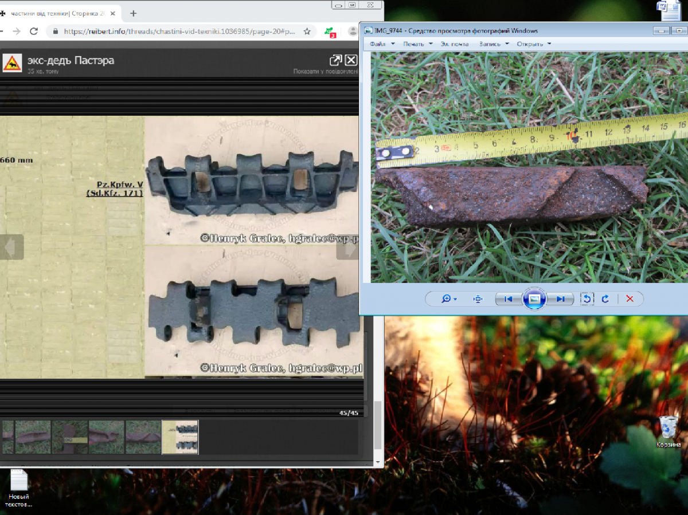The height and width of the screenshot is (515, 688).
Task: Close the lightbox image overlay
Action: tap(351, 60)
